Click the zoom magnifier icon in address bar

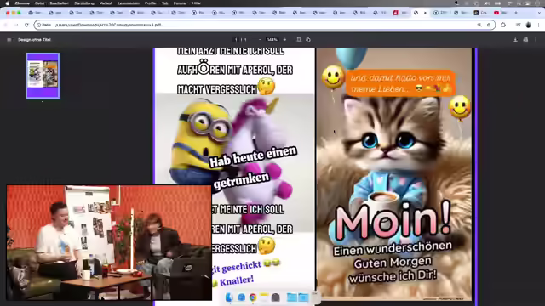pos(479,25)
